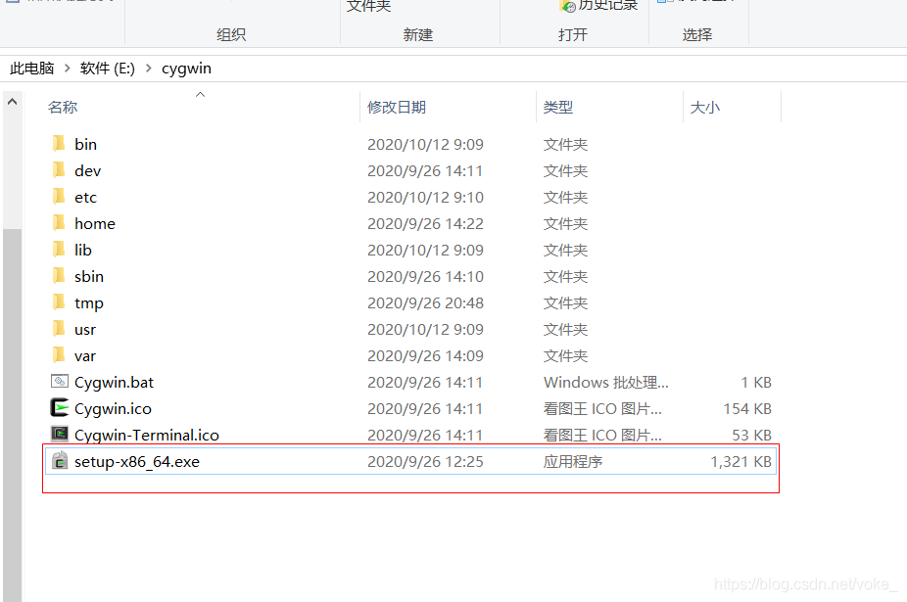Click the 154 KB size cell
The height and width of the screenshot is (602, 907).
tap(746, 409)
